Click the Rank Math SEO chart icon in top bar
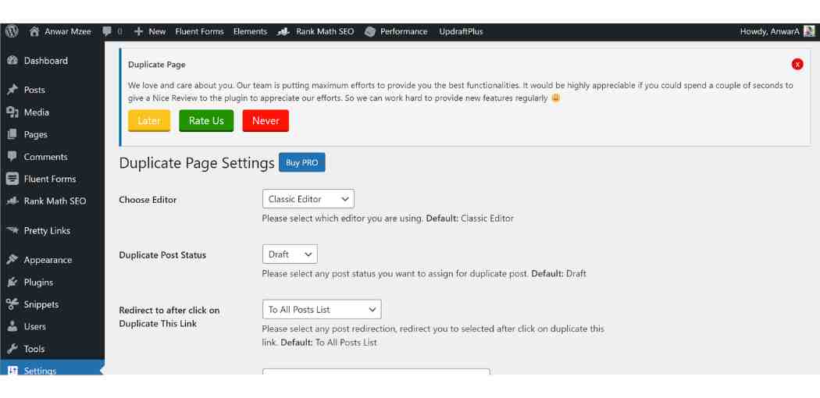The image size is (820, 398). coord(283,32)
